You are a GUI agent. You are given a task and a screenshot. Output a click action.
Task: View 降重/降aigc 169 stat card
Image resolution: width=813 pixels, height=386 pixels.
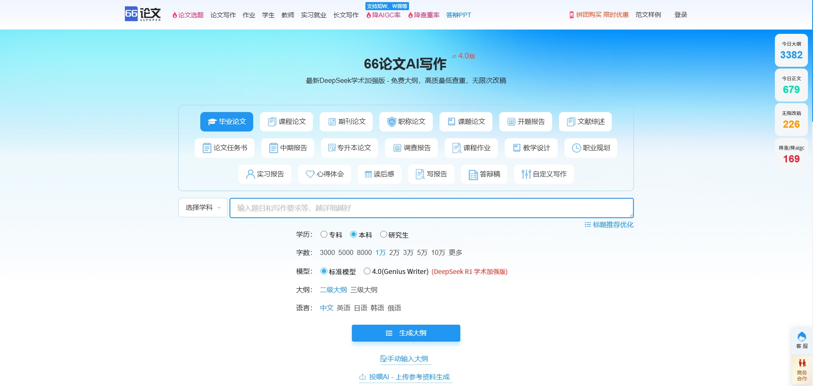pyautogui.click(x=791, y=154)
